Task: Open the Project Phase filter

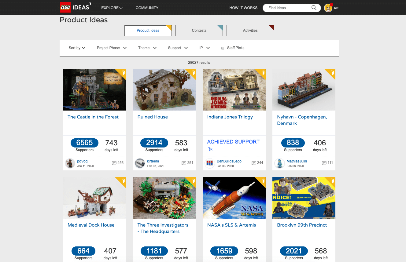Action: click(x=112, y=48)
